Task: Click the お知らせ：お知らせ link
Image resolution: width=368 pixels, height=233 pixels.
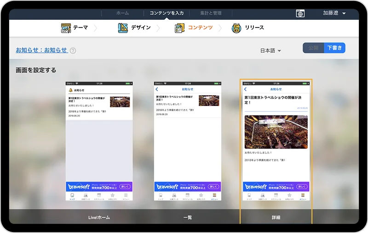Action: point(41,50)
